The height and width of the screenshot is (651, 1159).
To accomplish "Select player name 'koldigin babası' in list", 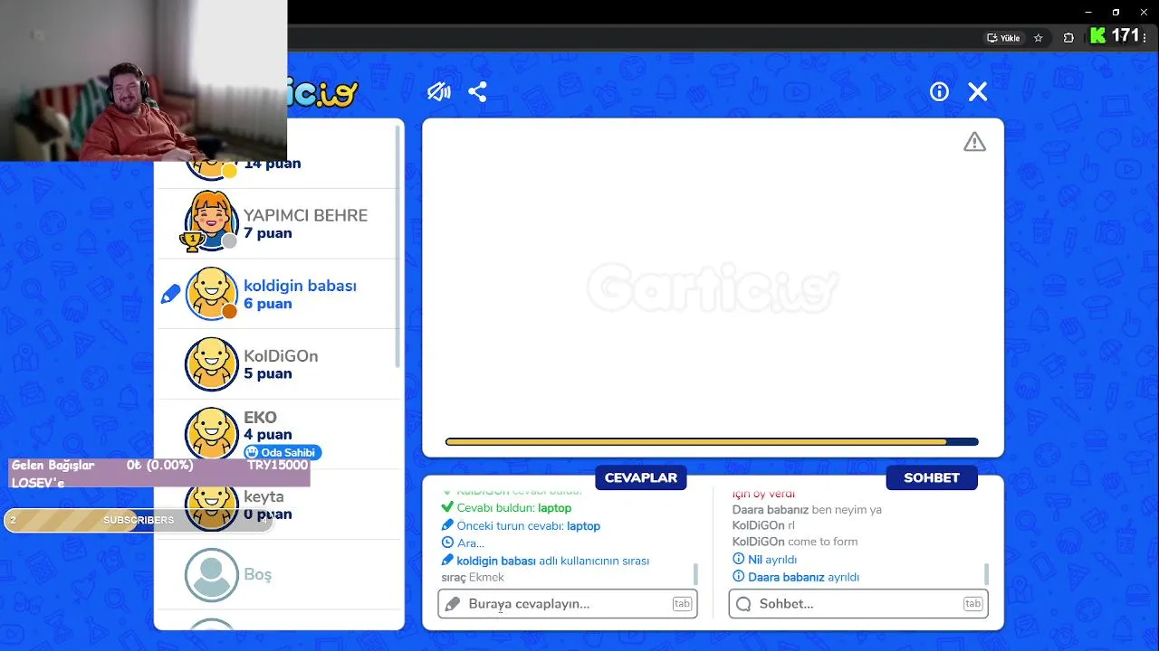I will tap(300, 286).
